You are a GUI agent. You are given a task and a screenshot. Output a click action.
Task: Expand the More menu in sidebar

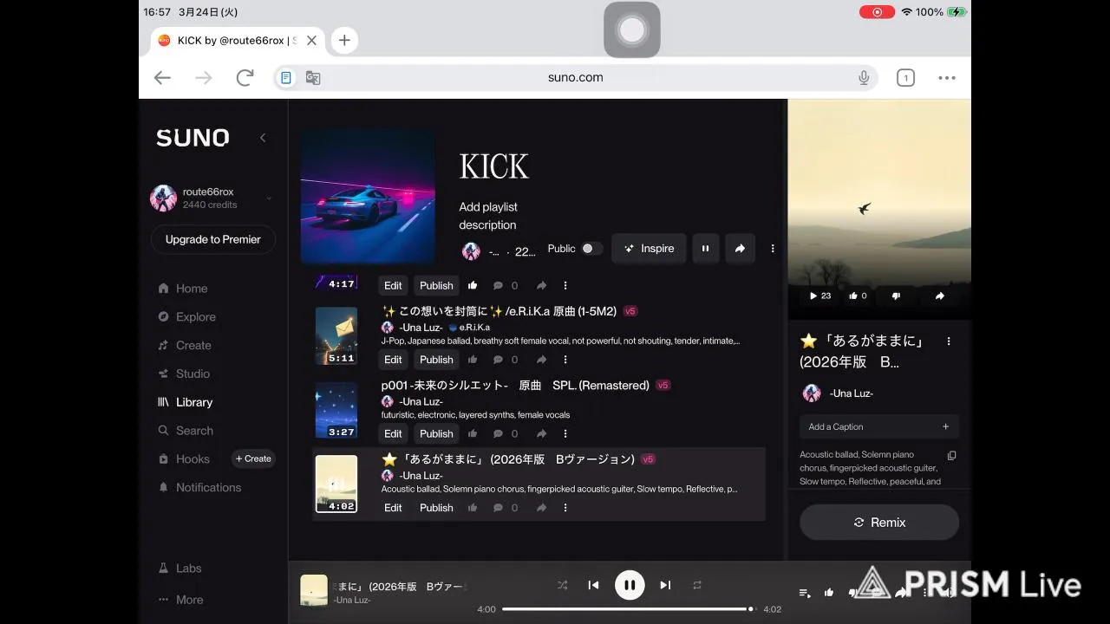click(x=181, y=600)
